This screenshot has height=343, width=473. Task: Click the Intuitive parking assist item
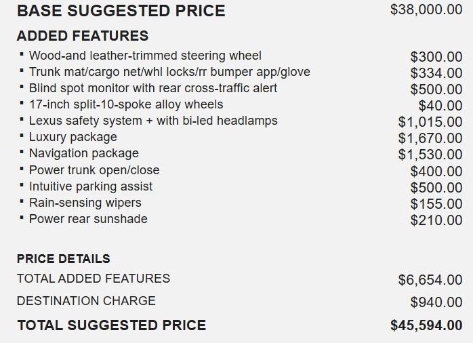[91, 186]
